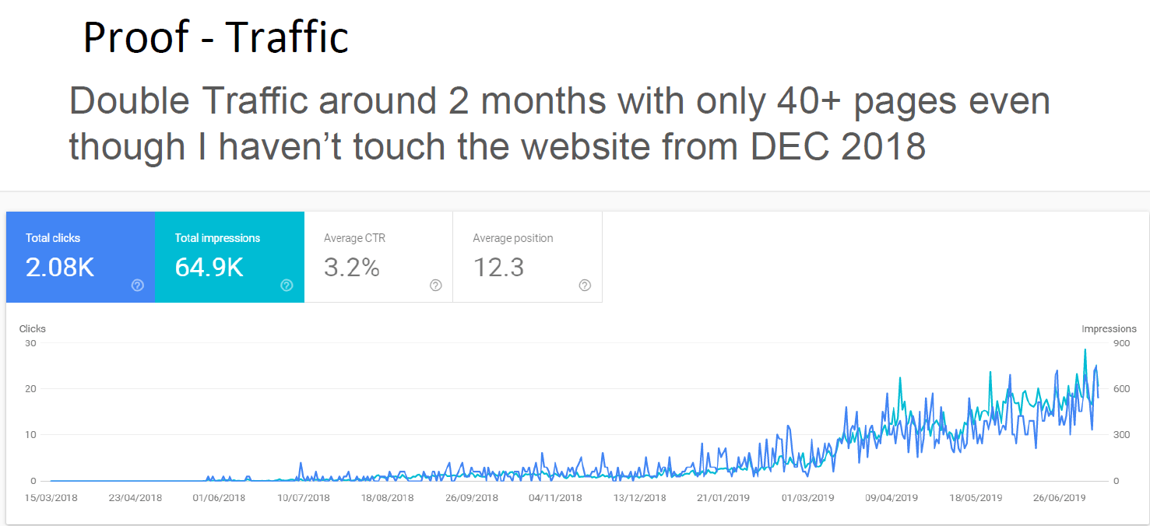The width and height of the screenshot is (1150, 526).
Task: Click the 09/04/2019 axis date
Action: pos(892,498)
